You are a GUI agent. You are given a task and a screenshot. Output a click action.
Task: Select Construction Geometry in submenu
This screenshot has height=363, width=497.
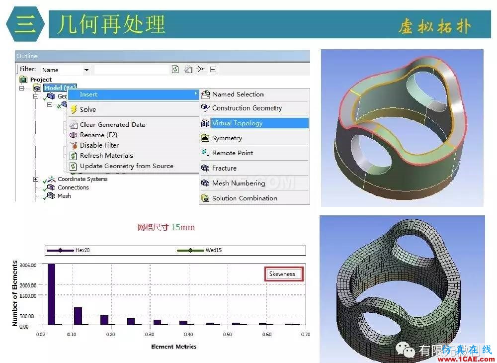[x=254, y=108]
